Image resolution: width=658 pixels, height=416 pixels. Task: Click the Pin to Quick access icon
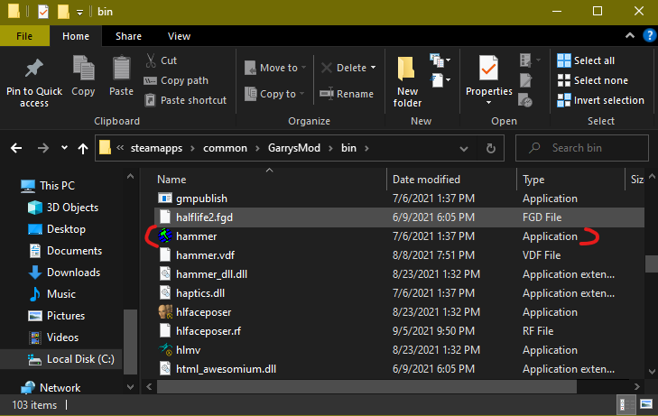coord(34,69)
